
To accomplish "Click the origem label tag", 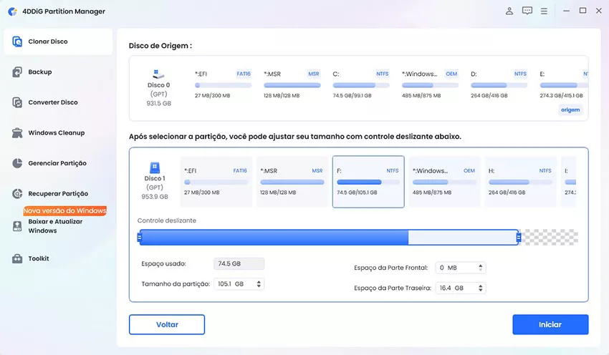I will click(x=570, y=110).
